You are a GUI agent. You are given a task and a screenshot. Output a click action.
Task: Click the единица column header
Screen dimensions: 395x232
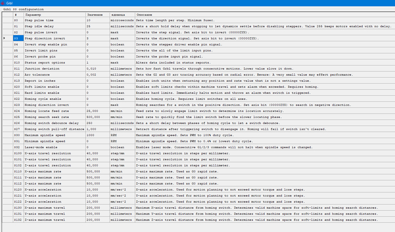(119, 14)
